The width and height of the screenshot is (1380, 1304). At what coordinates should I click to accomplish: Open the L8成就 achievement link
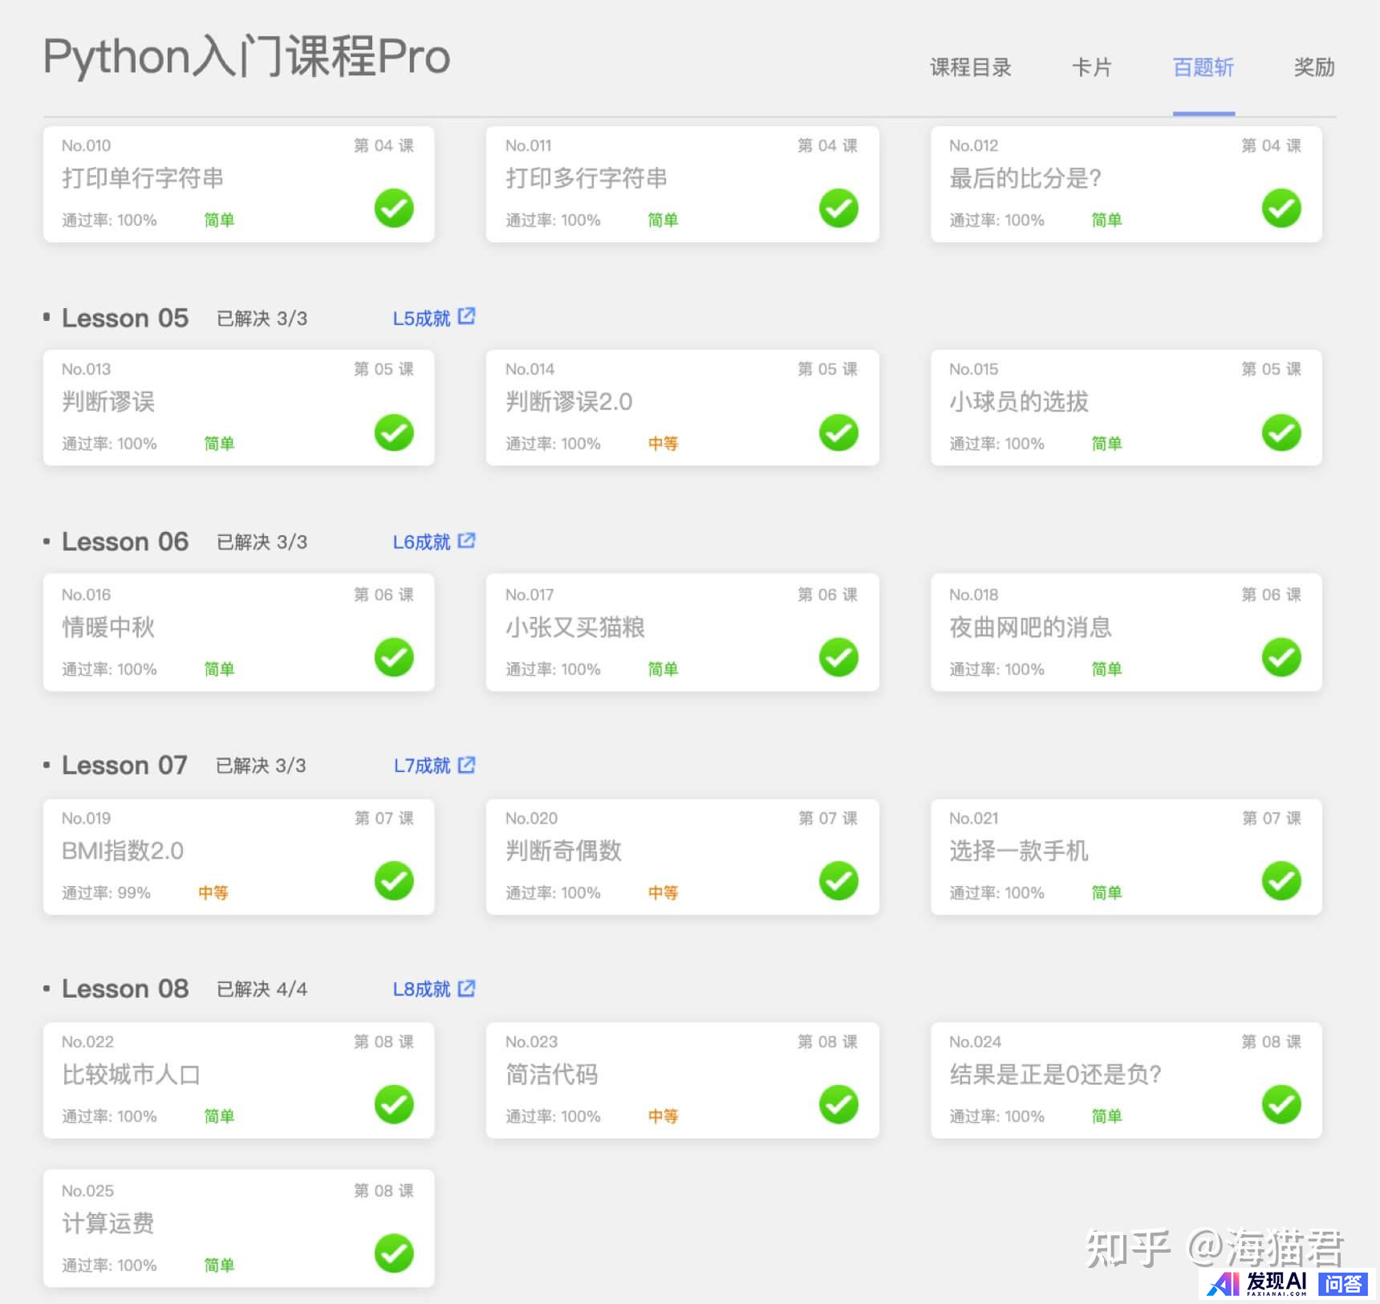click(x=421, y=989)
